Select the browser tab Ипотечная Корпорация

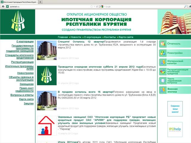tap(19, 2)
